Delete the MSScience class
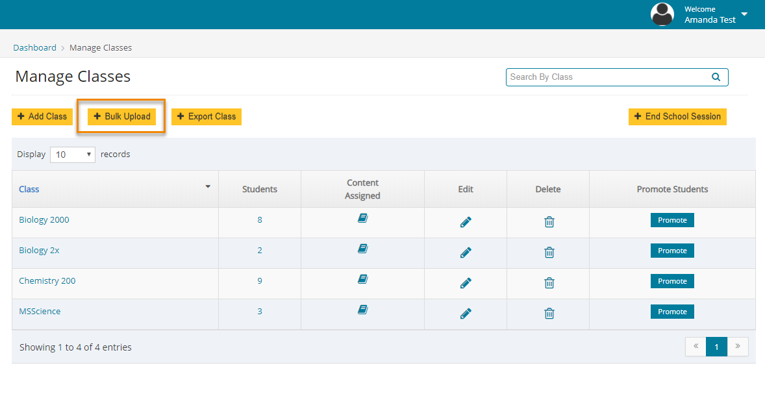Screen dimensions: 765x396 549,313
